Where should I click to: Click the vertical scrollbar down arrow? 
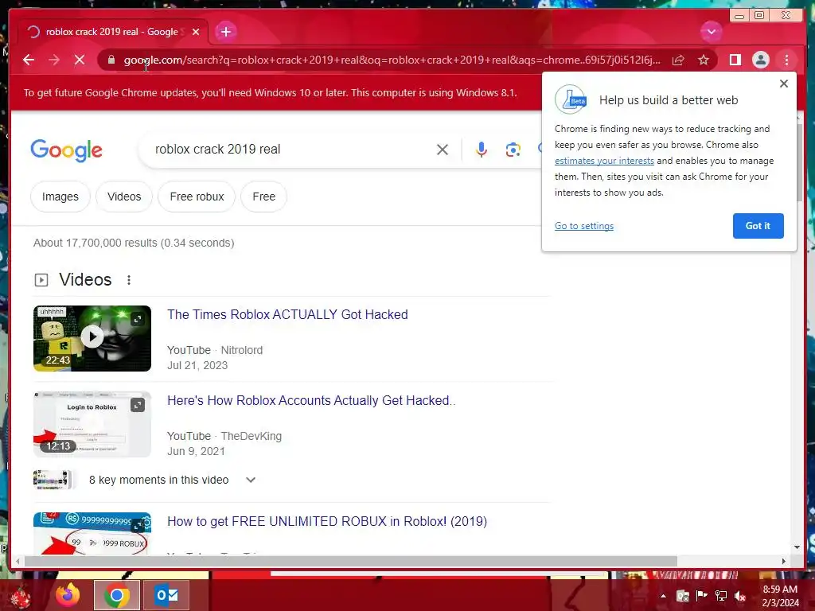pos(797,547)
